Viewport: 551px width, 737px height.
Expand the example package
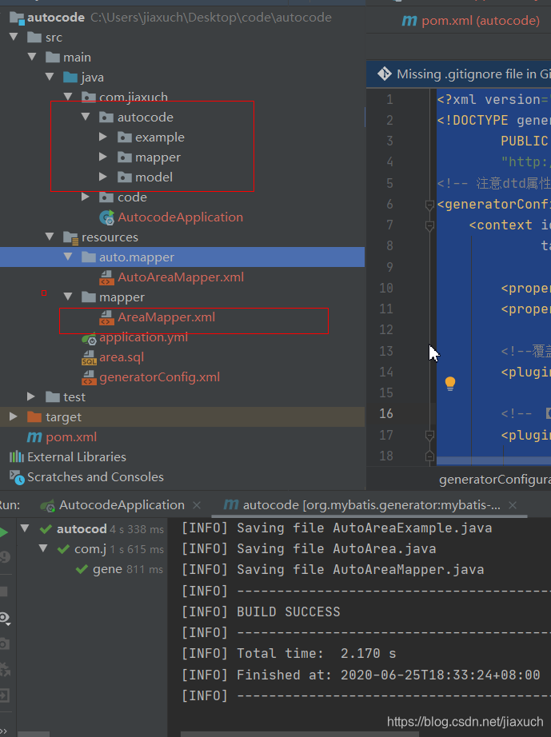[x=103, y=137]
